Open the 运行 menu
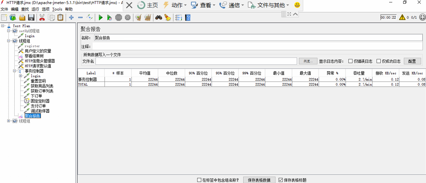The image size is (426, 183). (x=35, y=9)
